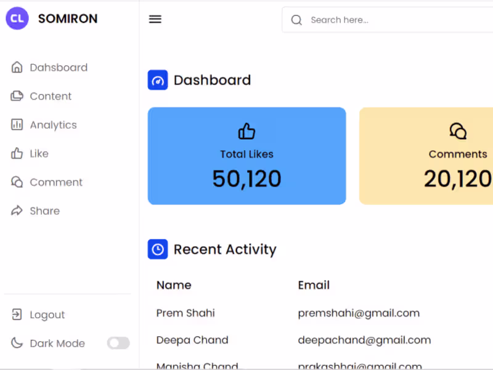The width and height of the screenshot is (493, 370).
Task: Click the Email column header
Action: [314, 285]
